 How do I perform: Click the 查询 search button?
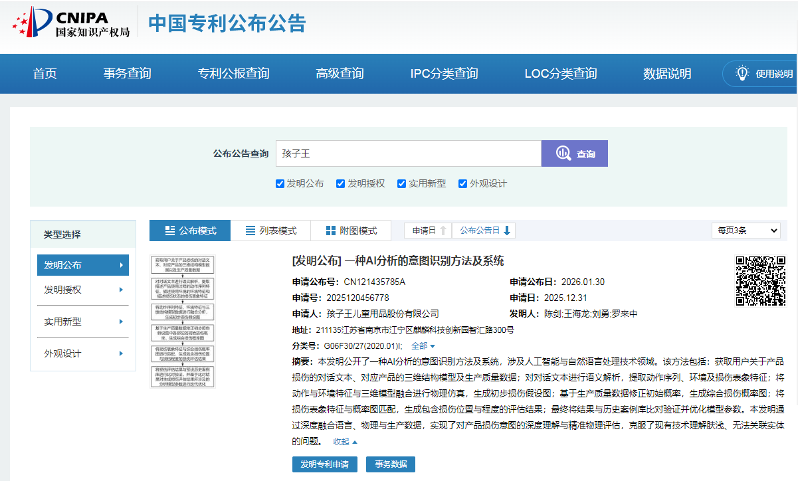pyautogui.click(x=575, y=153)
